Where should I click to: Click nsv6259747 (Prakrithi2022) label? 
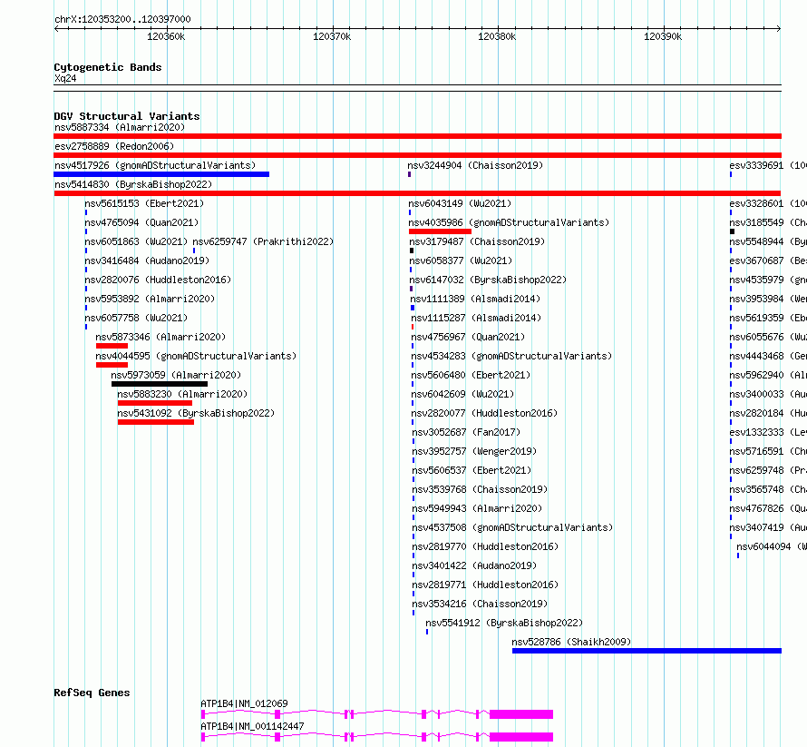tap(263, 241)
